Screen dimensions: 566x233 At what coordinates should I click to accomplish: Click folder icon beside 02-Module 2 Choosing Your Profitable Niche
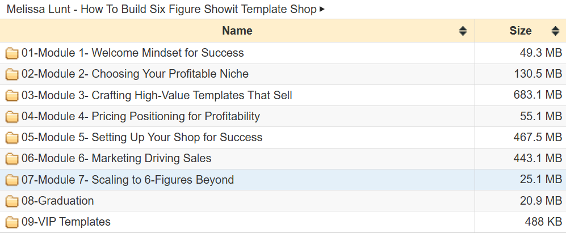(12, 74)
